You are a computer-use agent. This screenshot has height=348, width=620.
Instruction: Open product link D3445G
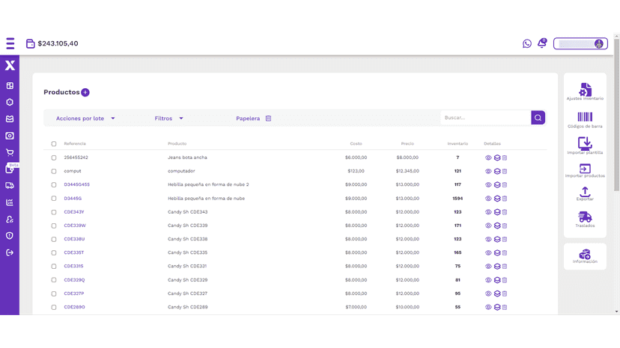point(73,199)
